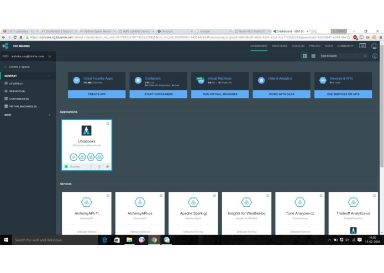The height and width of the screenshot is (273, 384).
Task: Open the Windows Start menu
Action: [6, 240]
